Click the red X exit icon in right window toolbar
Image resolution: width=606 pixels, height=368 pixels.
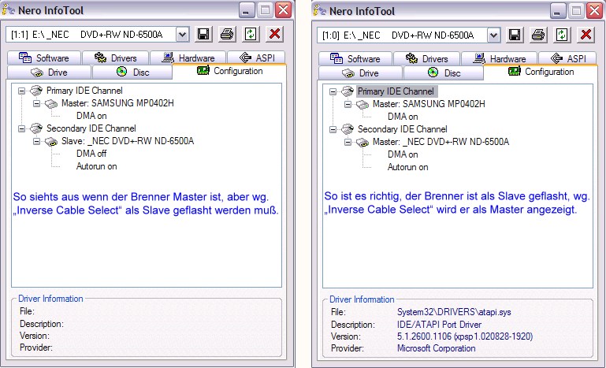click(x=586, y=35)
